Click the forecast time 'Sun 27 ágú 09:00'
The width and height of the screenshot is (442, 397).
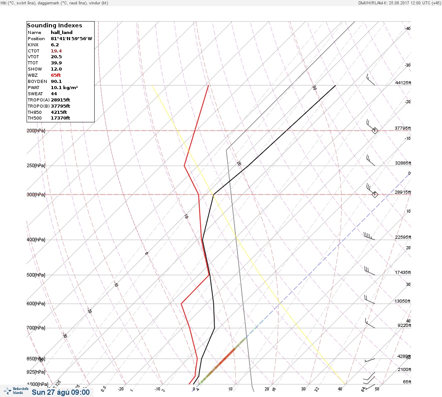(x=61, y=392)
